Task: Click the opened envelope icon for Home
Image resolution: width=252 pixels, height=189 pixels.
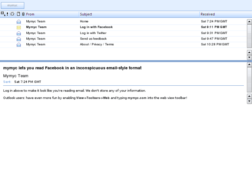Action: [19, 22]
